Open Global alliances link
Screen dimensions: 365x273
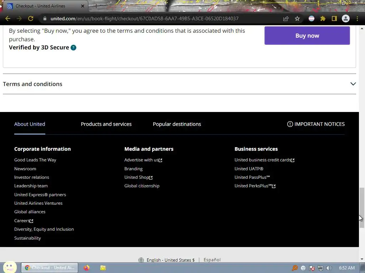pyautogui.click(x=30, y=212)
